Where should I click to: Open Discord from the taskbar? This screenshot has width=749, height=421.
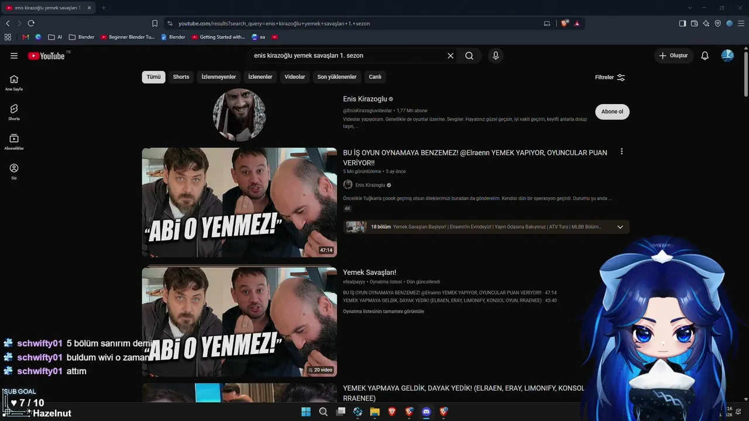(426, 412)
